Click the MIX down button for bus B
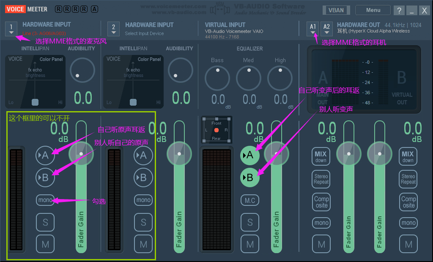This screenshot has width=433, height=262. (x=408, y=157)
